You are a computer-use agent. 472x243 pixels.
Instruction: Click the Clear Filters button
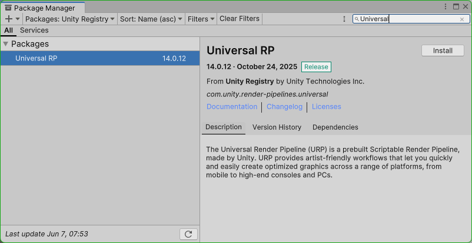click(x=240, y=19)
